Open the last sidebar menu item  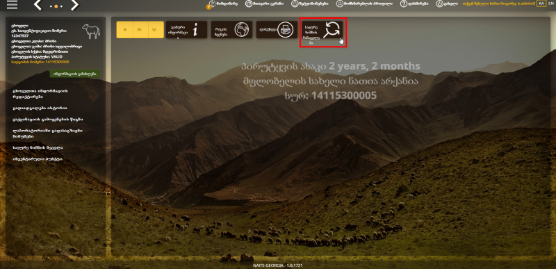tap(38, 159)
